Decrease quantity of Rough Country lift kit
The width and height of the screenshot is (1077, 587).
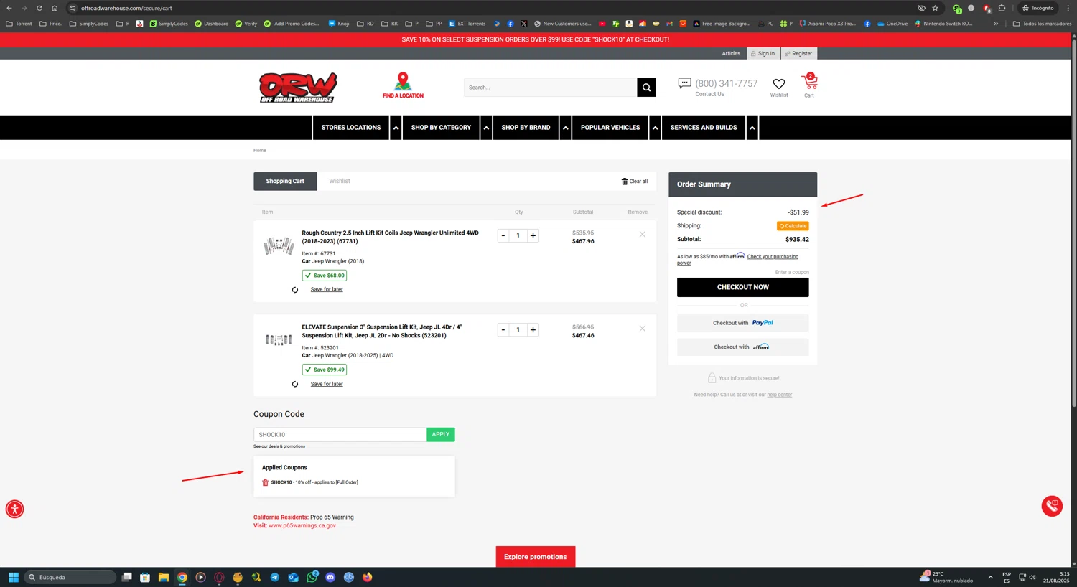point(503,235)
